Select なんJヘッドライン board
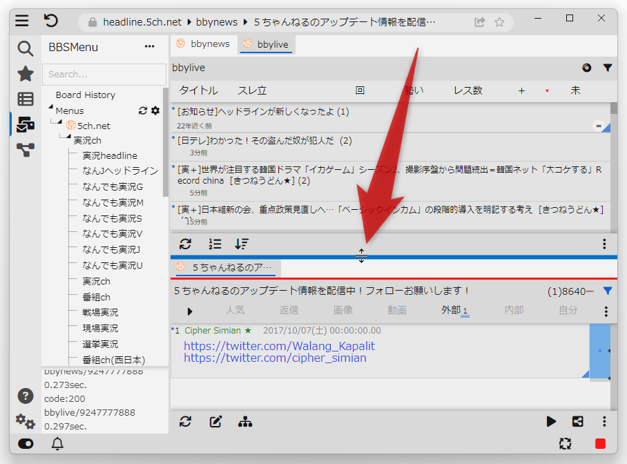The width and height of the screenshot is (627, 464). (x=120, y=171)
